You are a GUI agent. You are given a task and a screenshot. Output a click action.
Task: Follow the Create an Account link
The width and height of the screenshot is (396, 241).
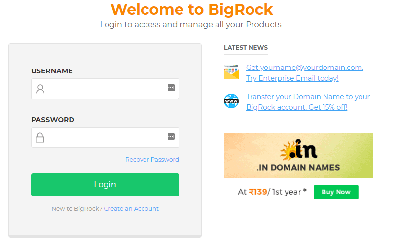(131, 208)
